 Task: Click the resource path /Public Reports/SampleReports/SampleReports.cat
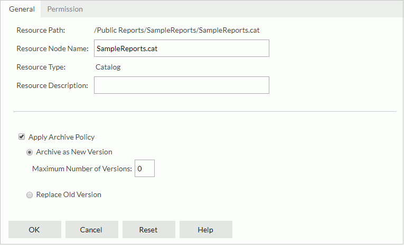tap(177, 31)
